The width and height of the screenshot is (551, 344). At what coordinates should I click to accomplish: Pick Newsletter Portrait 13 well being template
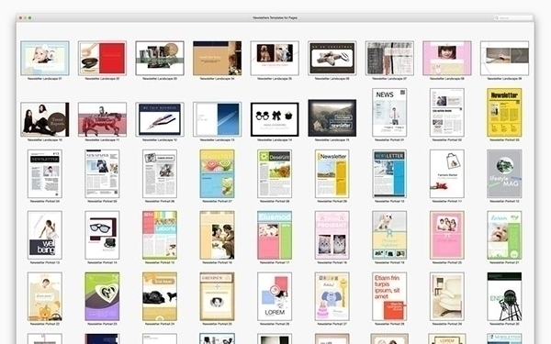tap(45, 235)
